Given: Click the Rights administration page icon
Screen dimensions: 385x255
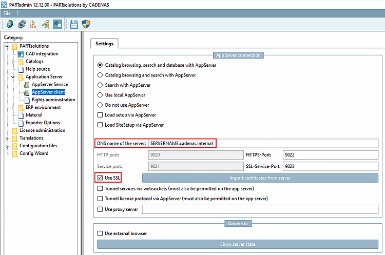Looking at the screenshot, I should (x=27, y=100).
